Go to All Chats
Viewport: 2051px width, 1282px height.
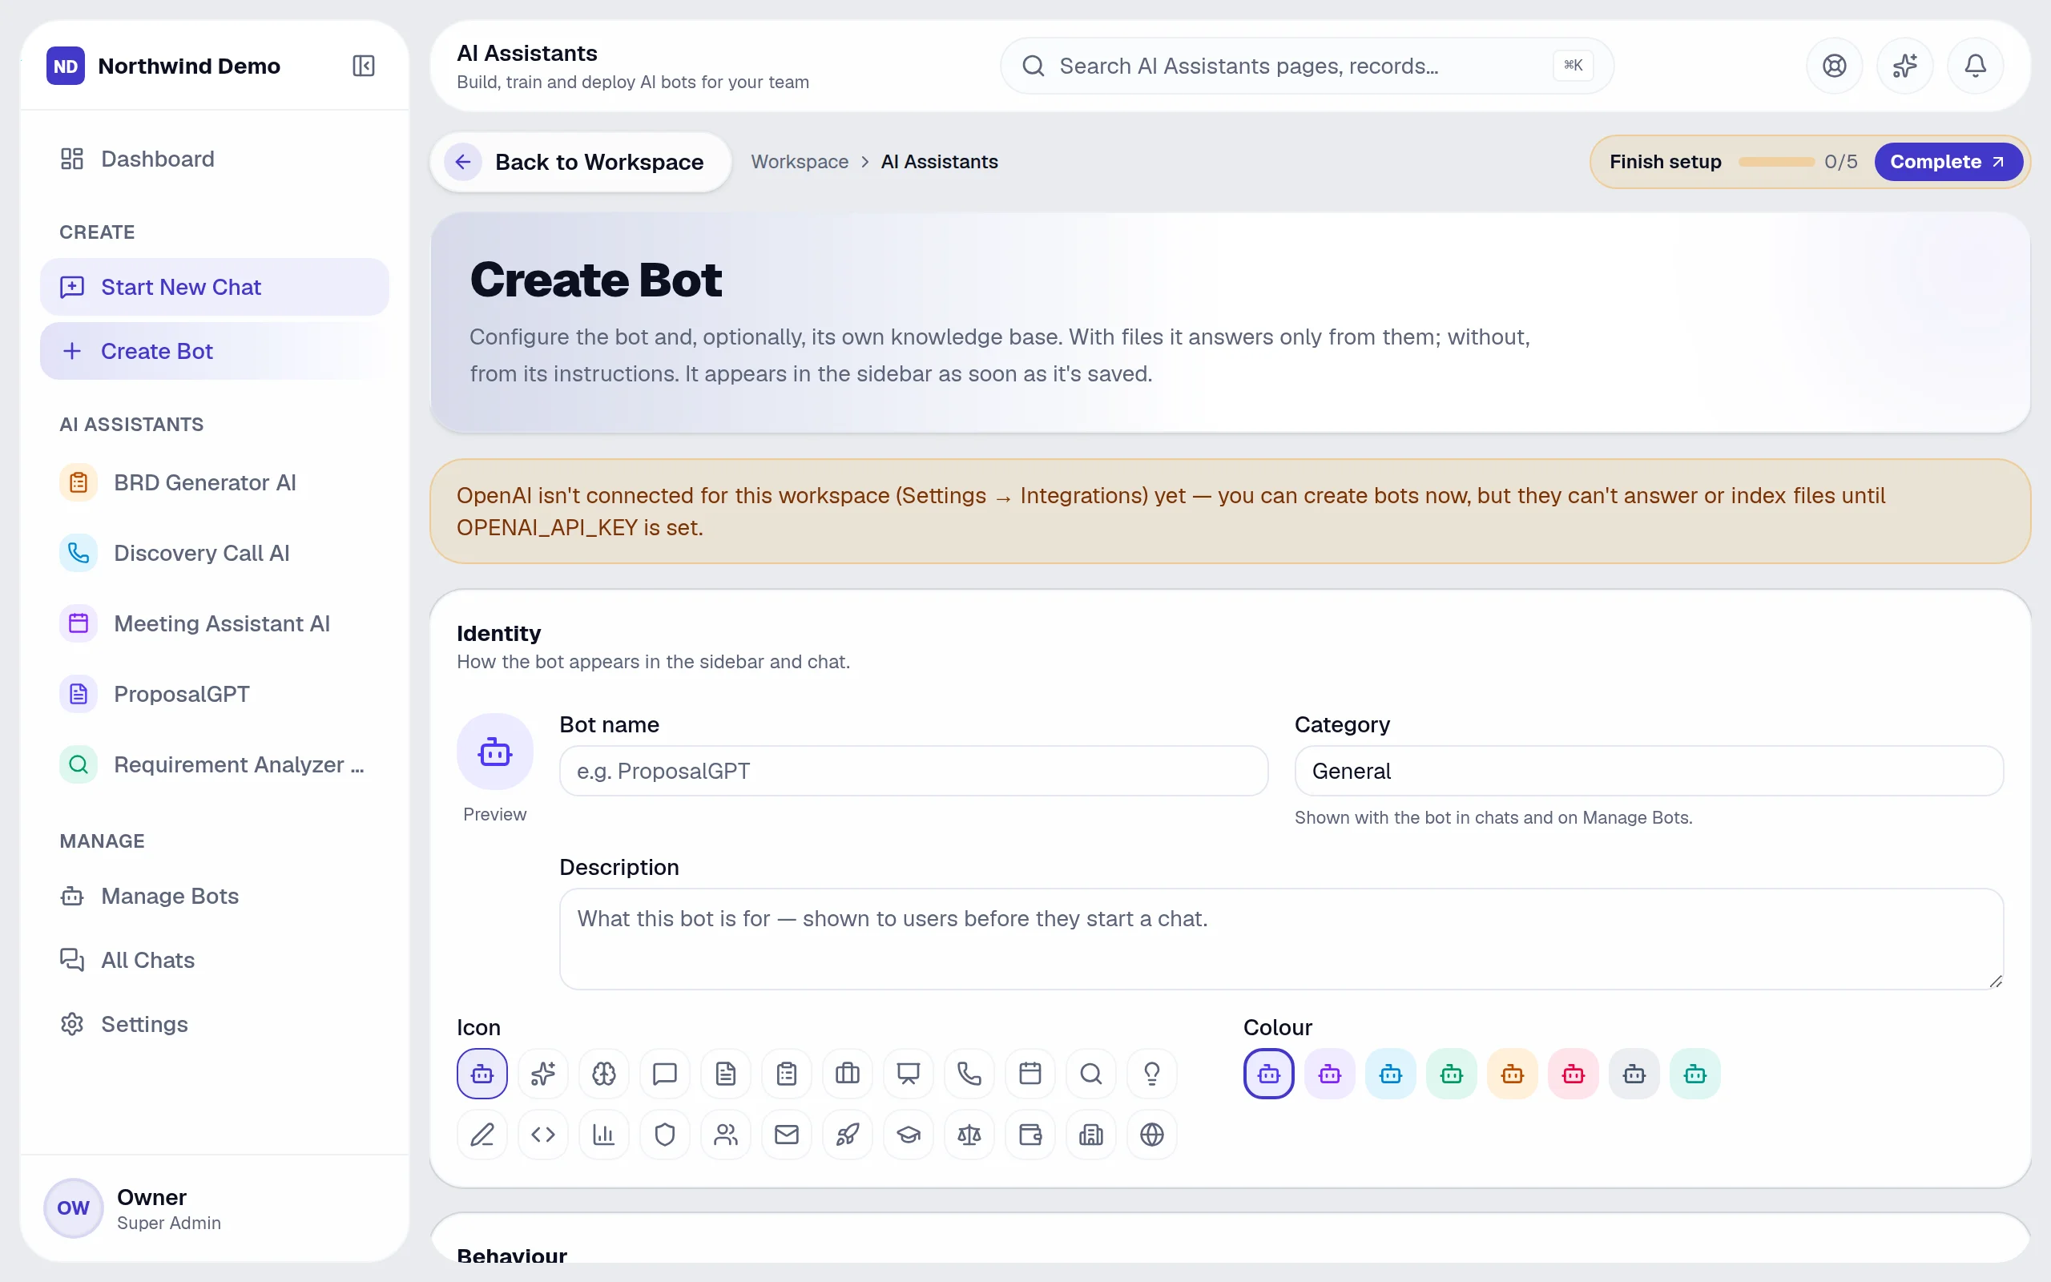coord(215,960)
